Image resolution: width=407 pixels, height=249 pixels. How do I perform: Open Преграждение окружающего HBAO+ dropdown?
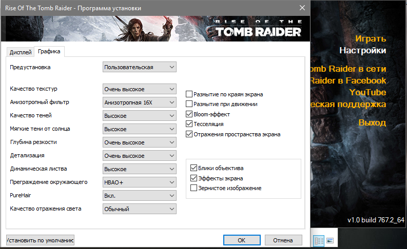click(140, 182)
